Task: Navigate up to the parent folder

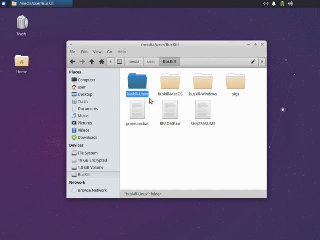Action: pyautogui.click(x=92, y=61)
